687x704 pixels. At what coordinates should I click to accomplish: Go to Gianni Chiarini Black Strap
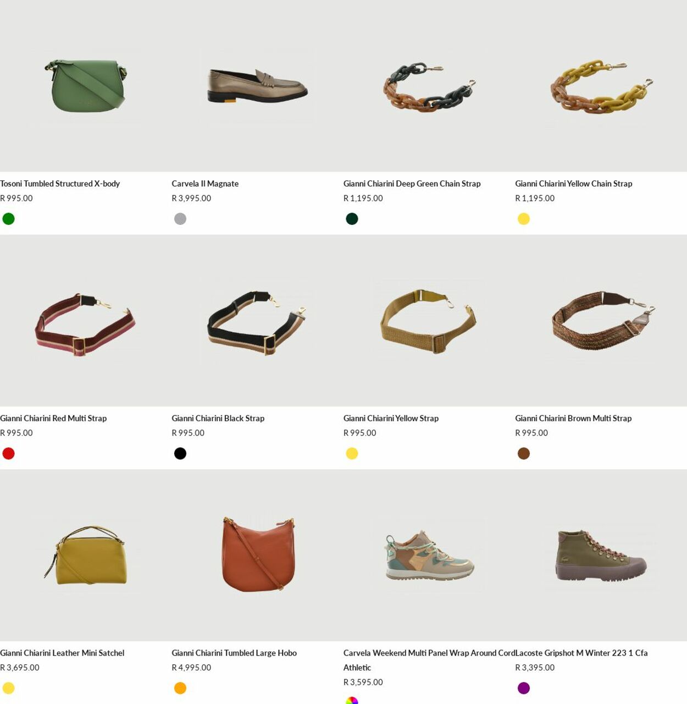[x=218, y=419]
